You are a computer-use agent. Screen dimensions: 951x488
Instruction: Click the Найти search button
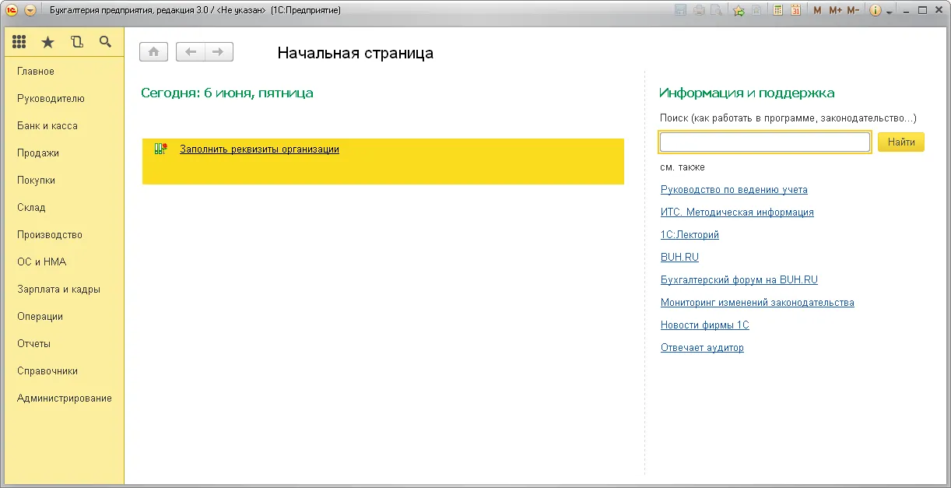click(900, 142)
